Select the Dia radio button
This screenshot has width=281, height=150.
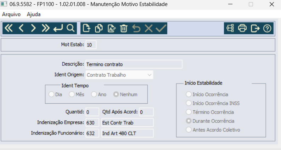coord(51,94)
